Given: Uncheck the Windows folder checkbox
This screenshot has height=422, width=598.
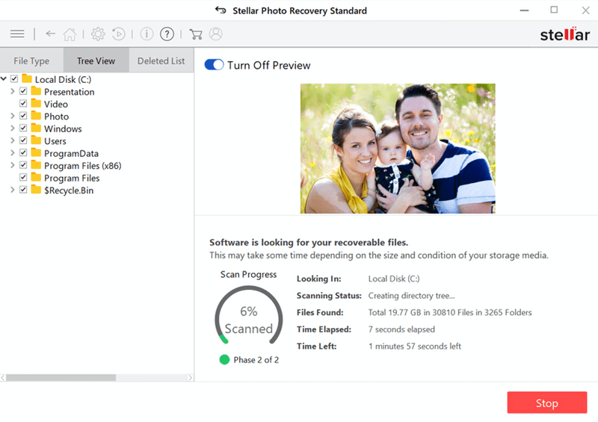Looking at the screenshot, I should pyautogui.click(x=23, y=128).
